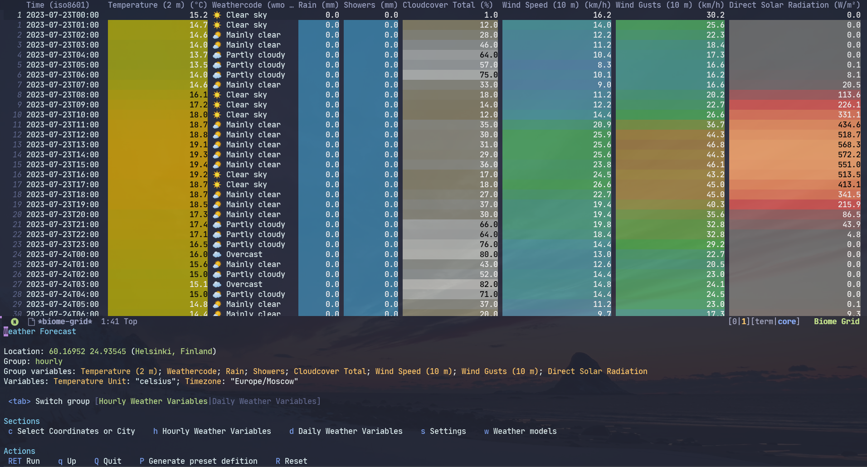The height and width of the screenshot is (467, 867).
Task: Click the buffer file icon beside *biome-grid*
Action: 30,321
